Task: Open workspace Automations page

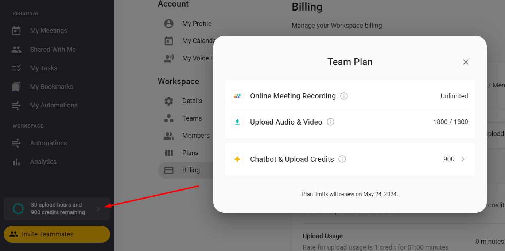Action: 48,143
